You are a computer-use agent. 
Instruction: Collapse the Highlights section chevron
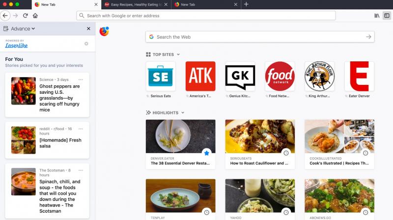[x=183, y=112]
